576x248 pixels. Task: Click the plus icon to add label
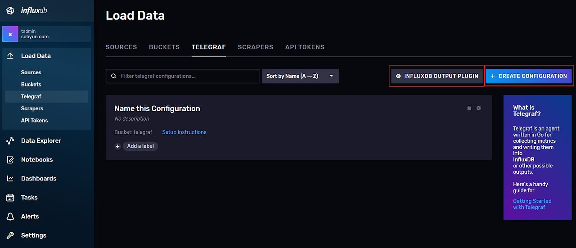(117, 146)
